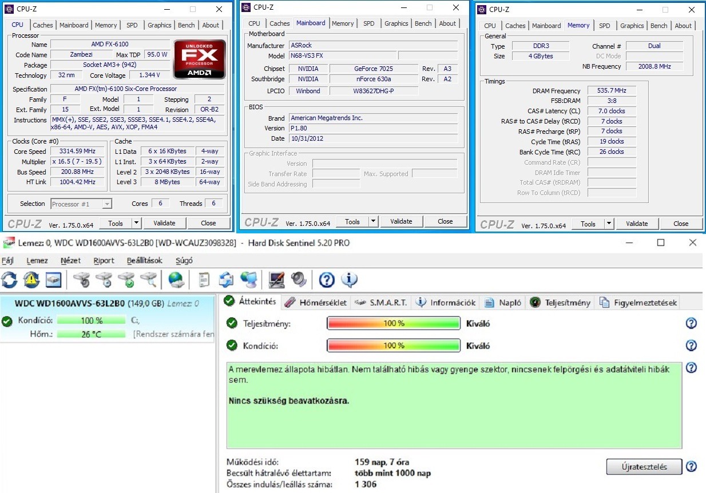Image resolution: width=706 pixels, height=493 pixels.
Task: Click Close button in CPU-Z Mainboard window
Action: click(x=445, y=221)
